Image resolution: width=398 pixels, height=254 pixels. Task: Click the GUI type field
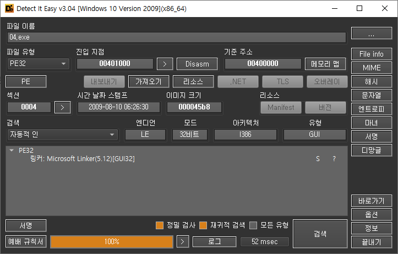tap(314, 135)
